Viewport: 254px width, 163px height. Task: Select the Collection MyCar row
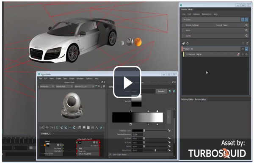[x=215, y=54]
